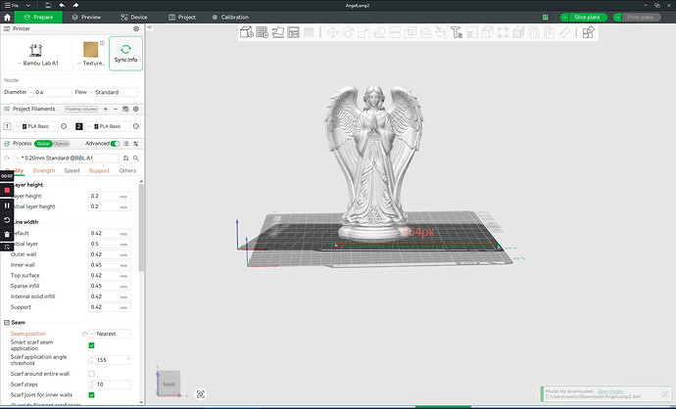Click the Sync info button

[x=125, y=54]
